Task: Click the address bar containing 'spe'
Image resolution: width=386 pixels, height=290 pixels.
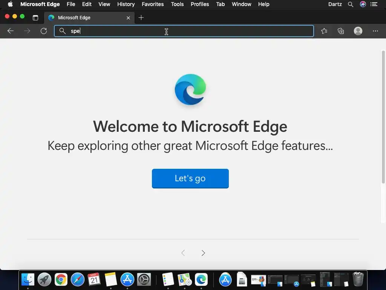Action: click(x=184, y=31)
